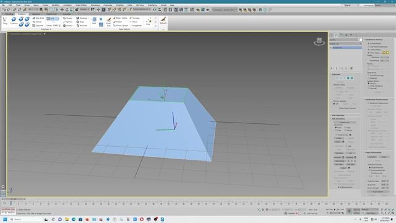Click the Undo arrow in main toolbar
This screenshot has width=396, height=223.
coord(4,10)
